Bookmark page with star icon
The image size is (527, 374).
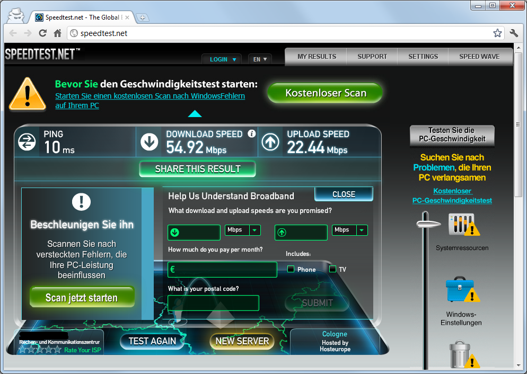497,33
